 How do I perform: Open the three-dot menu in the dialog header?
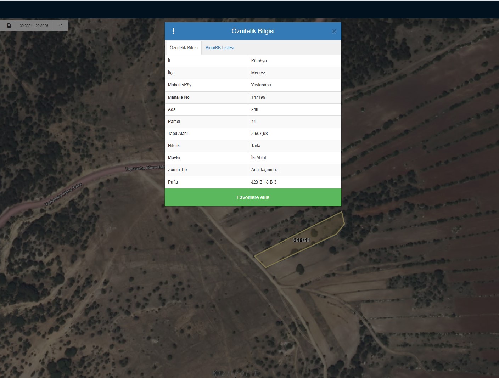(173, 31)
